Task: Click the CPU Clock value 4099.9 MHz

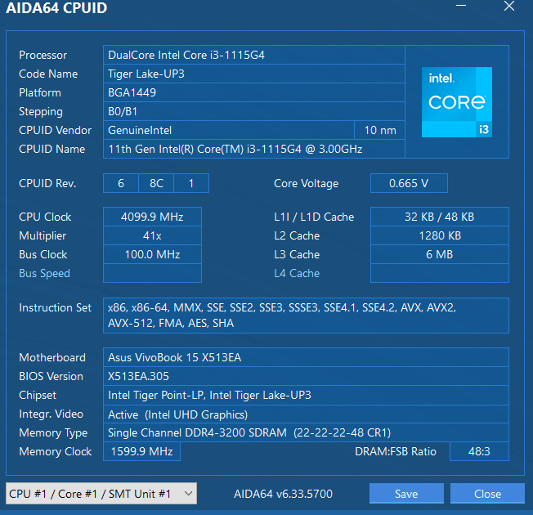Action: (x=152, y=217)
